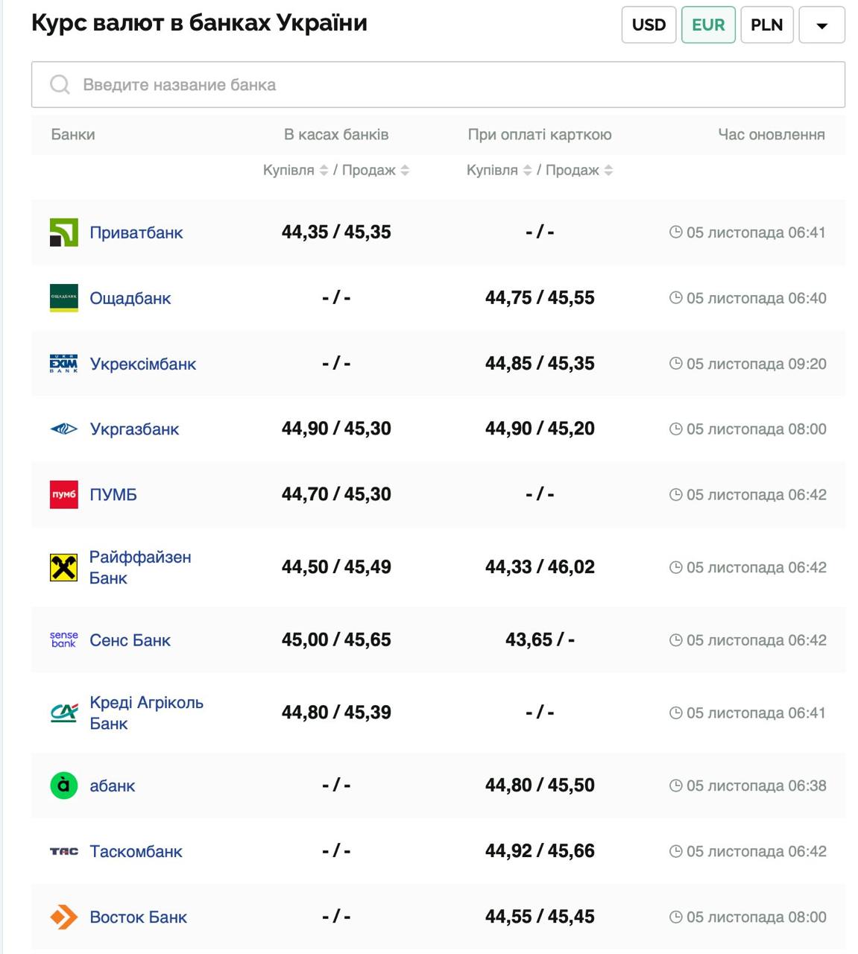Sort card payment rates by Купівля
The height and width of the screenshot is (954, 858).
527,171
